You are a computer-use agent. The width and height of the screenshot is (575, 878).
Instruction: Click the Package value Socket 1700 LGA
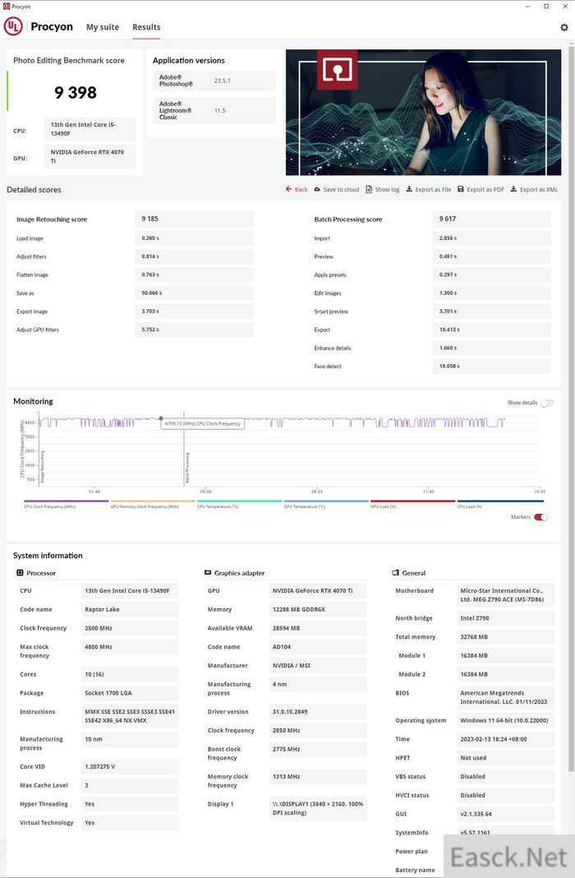pyautogui.click(x=131, y=693)
